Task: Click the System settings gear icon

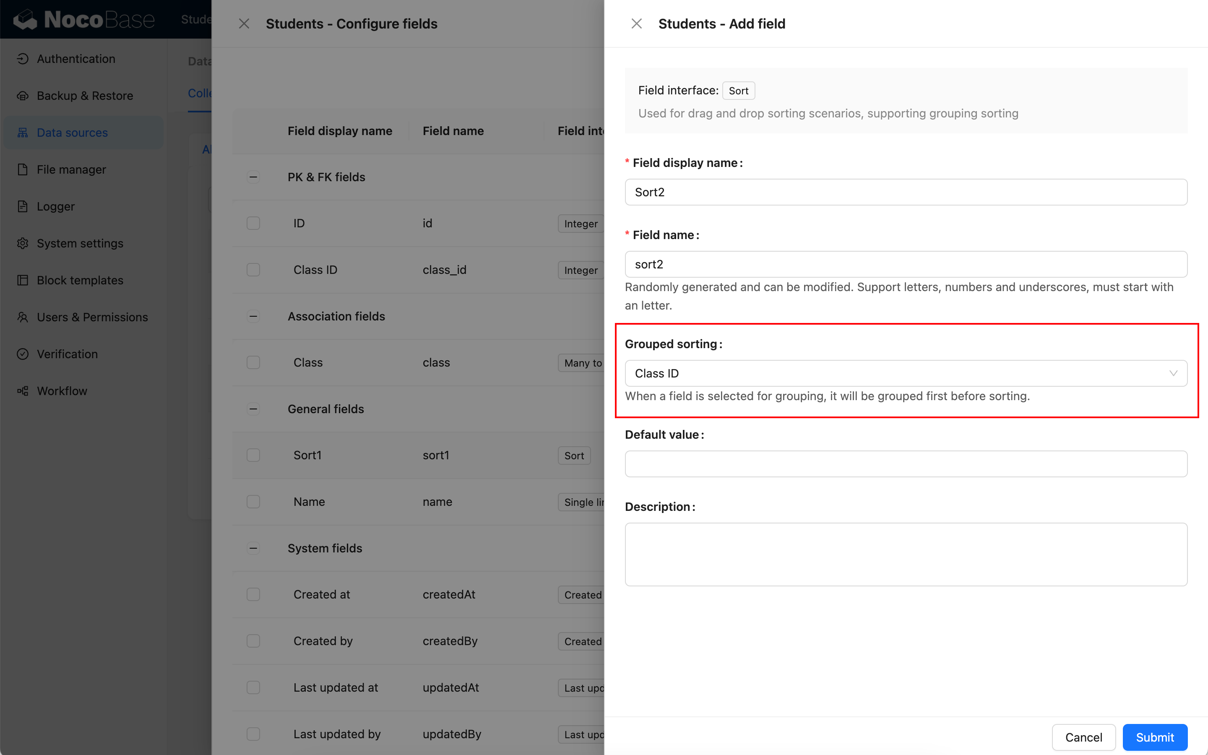Action: [x=23, y=244]
